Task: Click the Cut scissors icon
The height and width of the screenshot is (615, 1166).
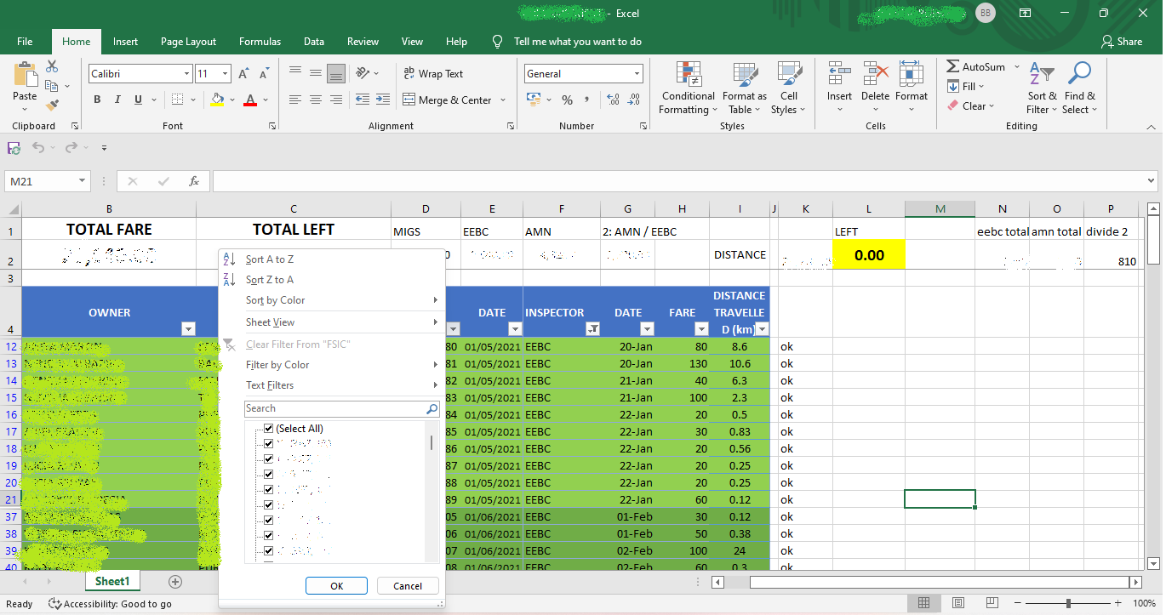Action: pos(52,66)
